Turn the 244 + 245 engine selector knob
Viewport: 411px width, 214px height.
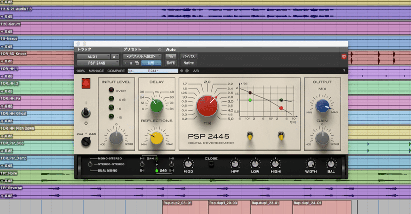[86, 142]
